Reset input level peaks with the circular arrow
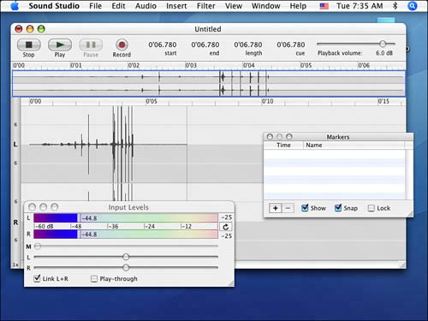This screenshot has width=428, height=321. pos(226,227)
